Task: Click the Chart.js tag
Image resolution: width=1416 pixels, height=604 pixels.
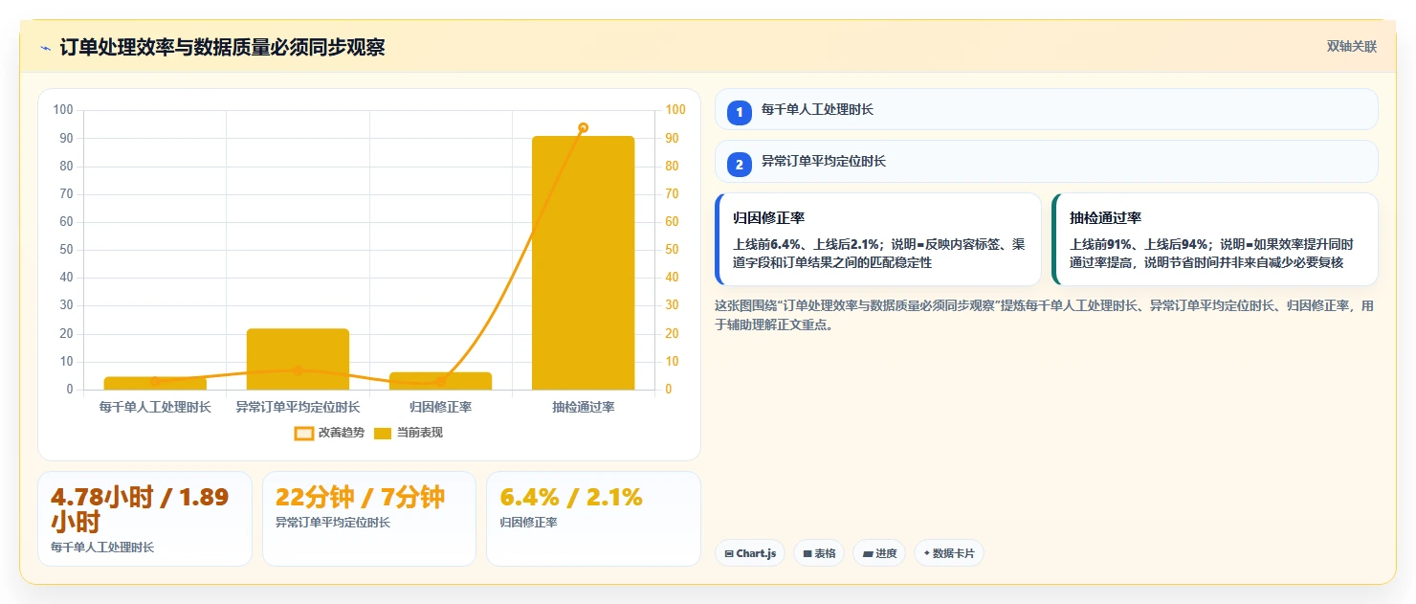Action: tap(750, 553)
